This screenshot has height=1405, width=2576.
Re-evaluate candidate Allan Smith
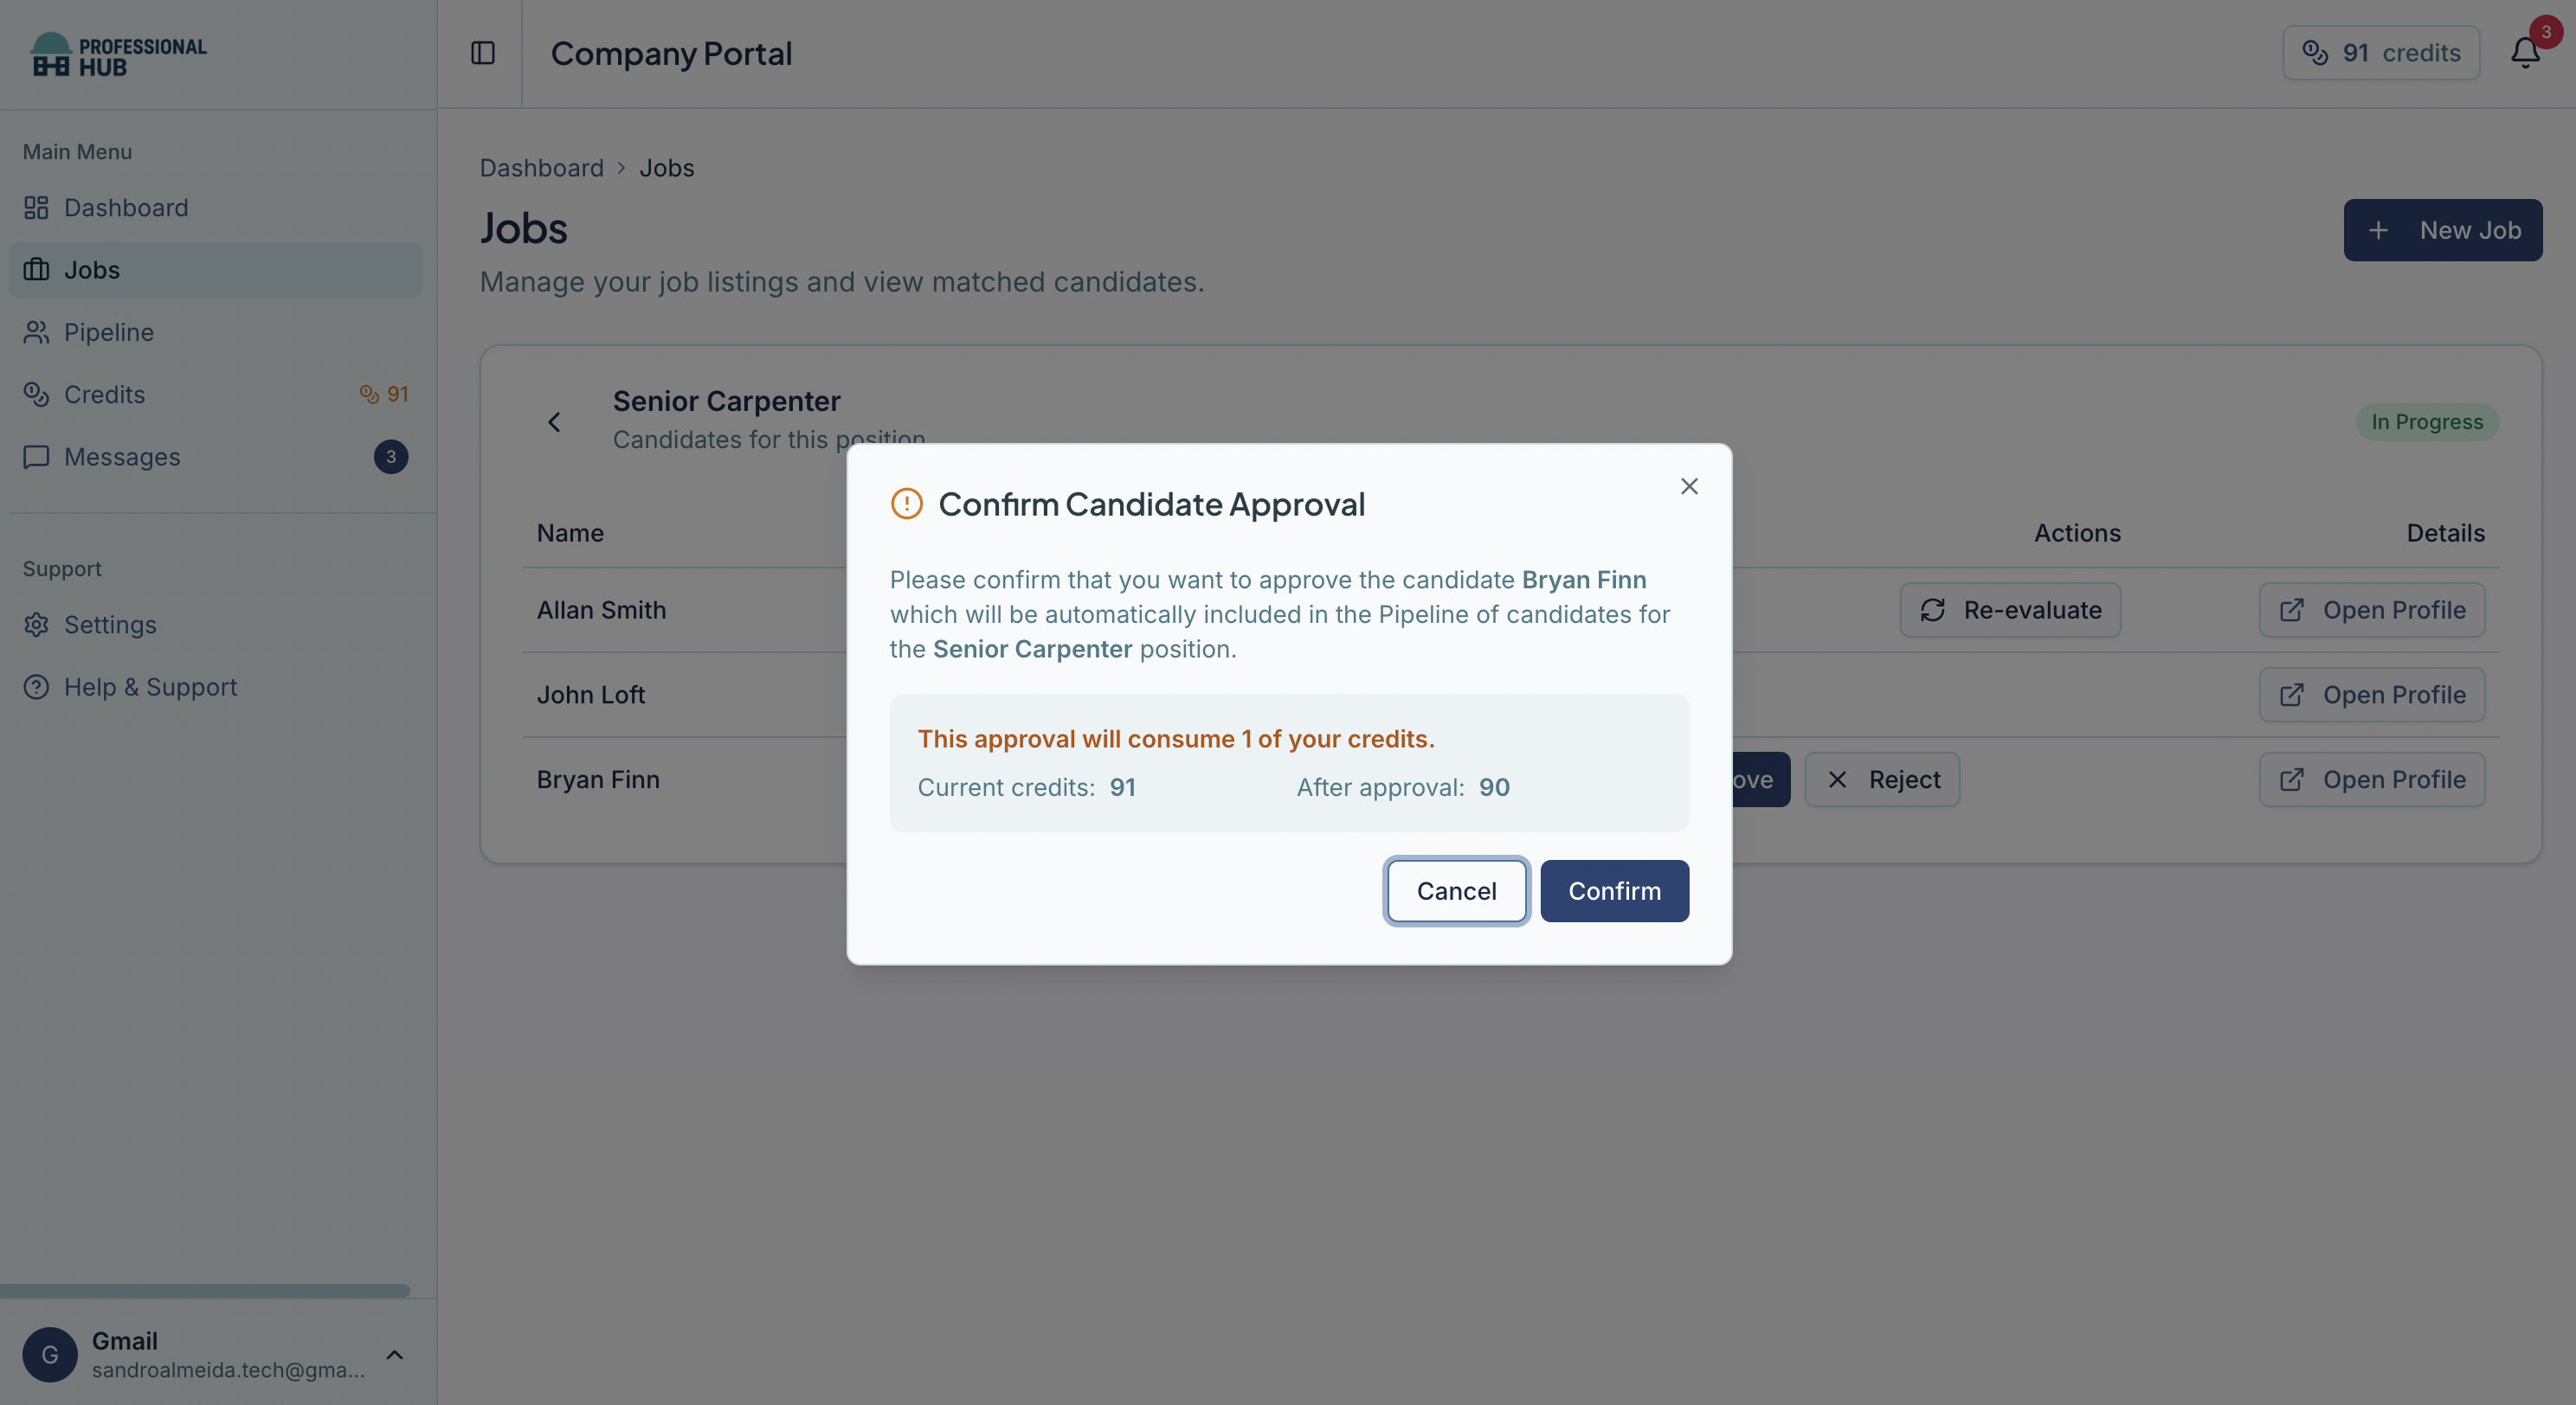[x=2010, y=610]
